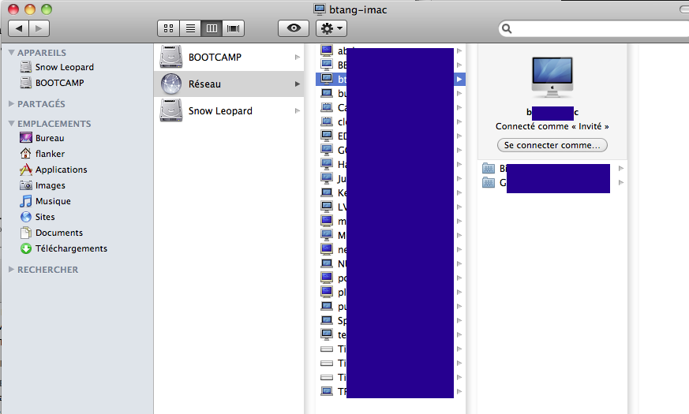Image resolution: width=689 pixels, height=414 pixels.
Task: Click the Quick Look eye button
Action: 294,28
